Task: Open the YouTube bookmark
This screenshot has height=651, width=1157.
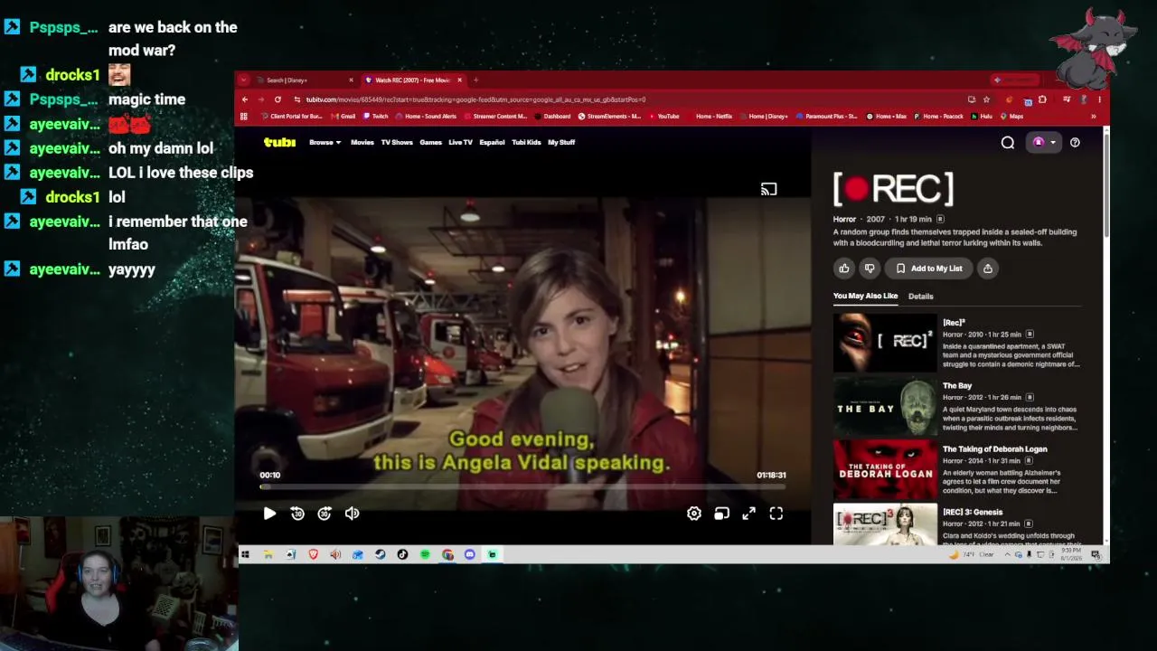Action: pos(663,116)
